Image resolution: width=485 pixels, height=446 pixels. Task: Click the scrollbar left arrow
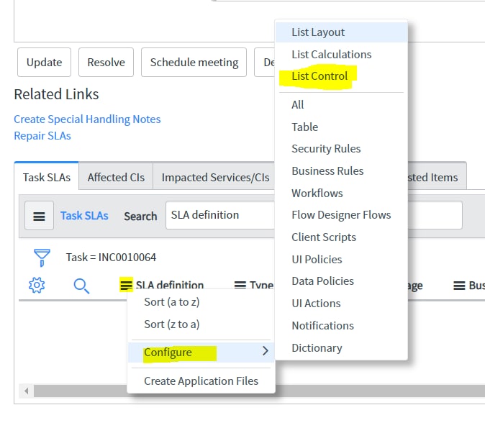click(27, 391)
